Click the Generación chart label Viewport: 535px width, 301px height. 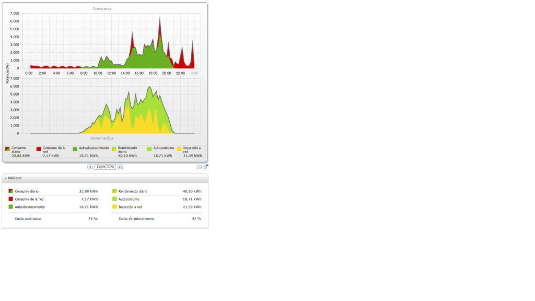click(x=101, y=138)
